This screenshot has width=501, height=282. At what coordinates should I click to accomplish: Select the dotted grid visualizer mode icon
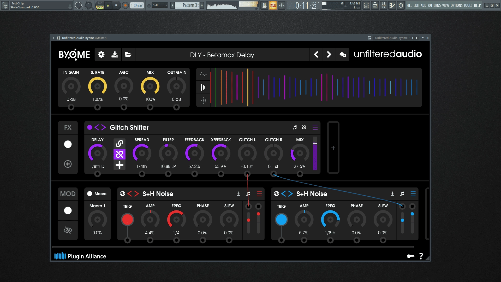pyautogui.click(x=203, y=101)
